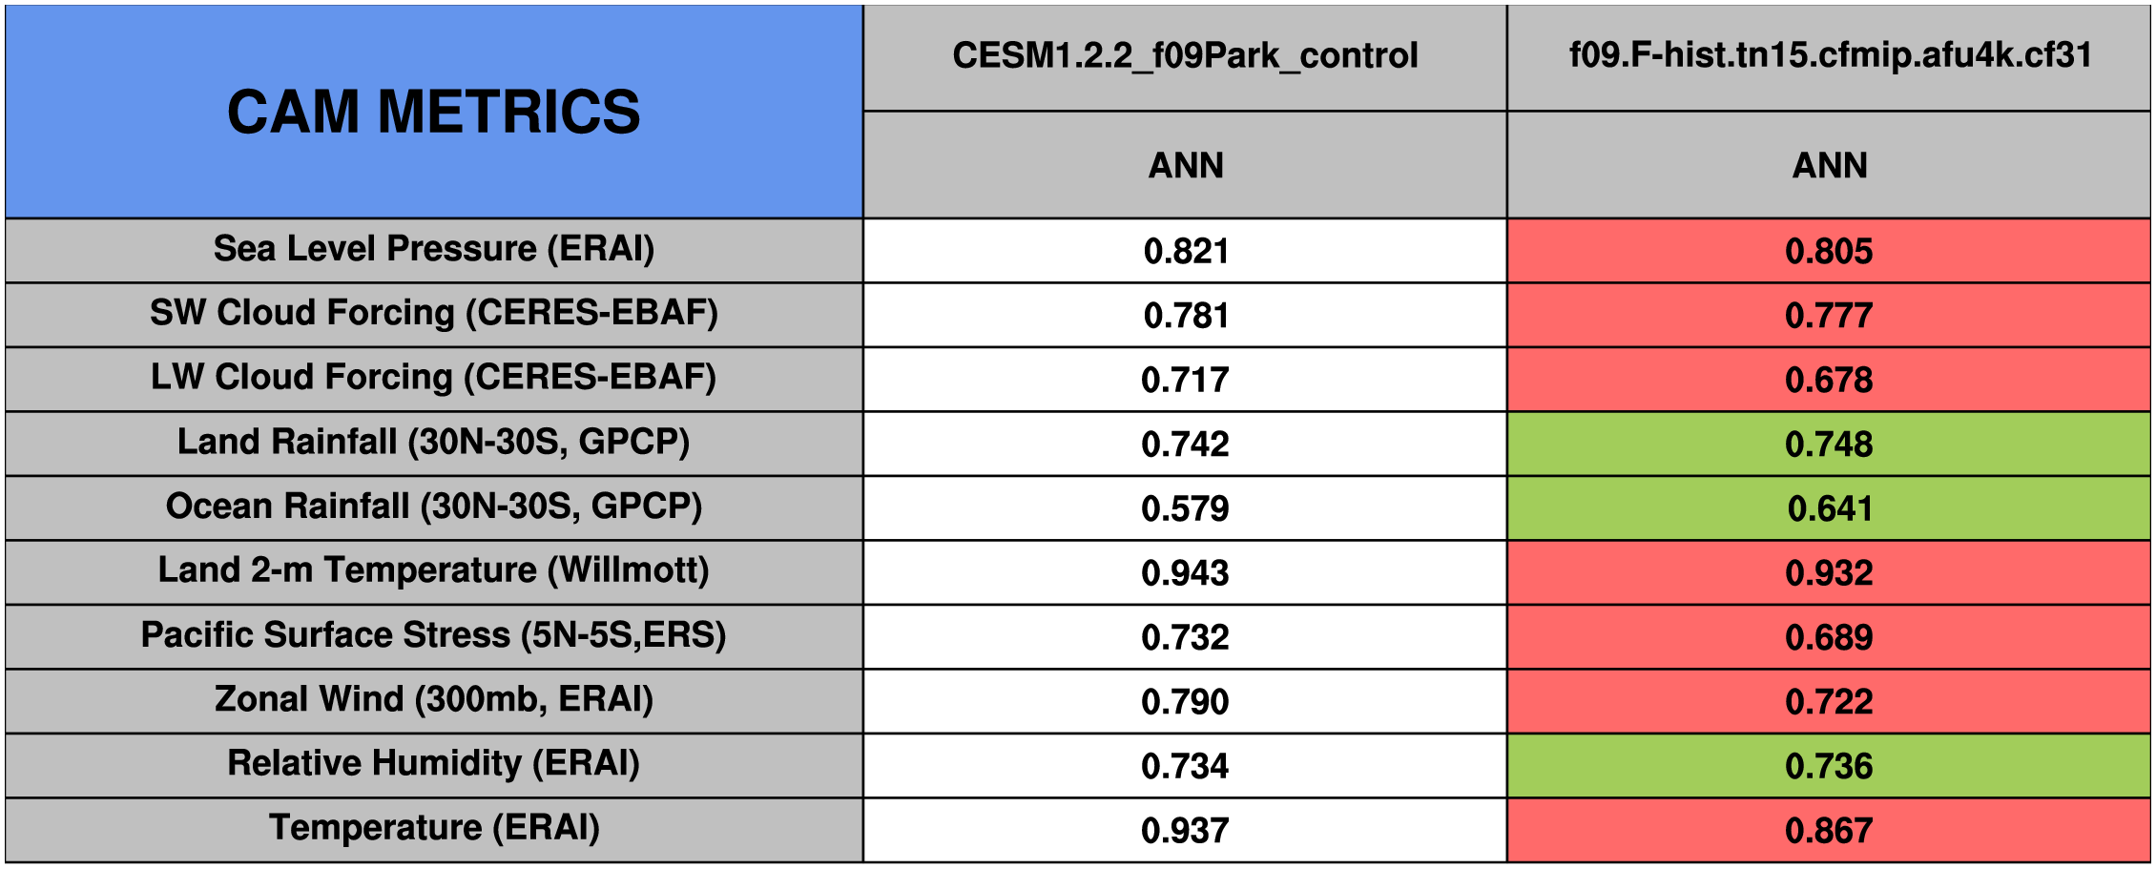This screenshot has width=2156, height=869.
Task: Click the Temperature (ERAI) row label
Action: 434,829
